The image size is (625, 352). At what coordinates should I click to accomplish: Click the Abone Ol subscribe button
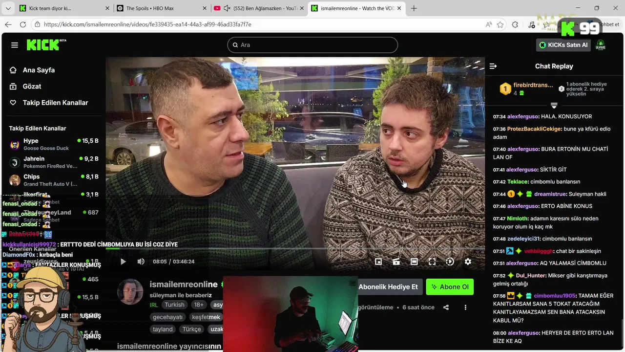[450, 287]
